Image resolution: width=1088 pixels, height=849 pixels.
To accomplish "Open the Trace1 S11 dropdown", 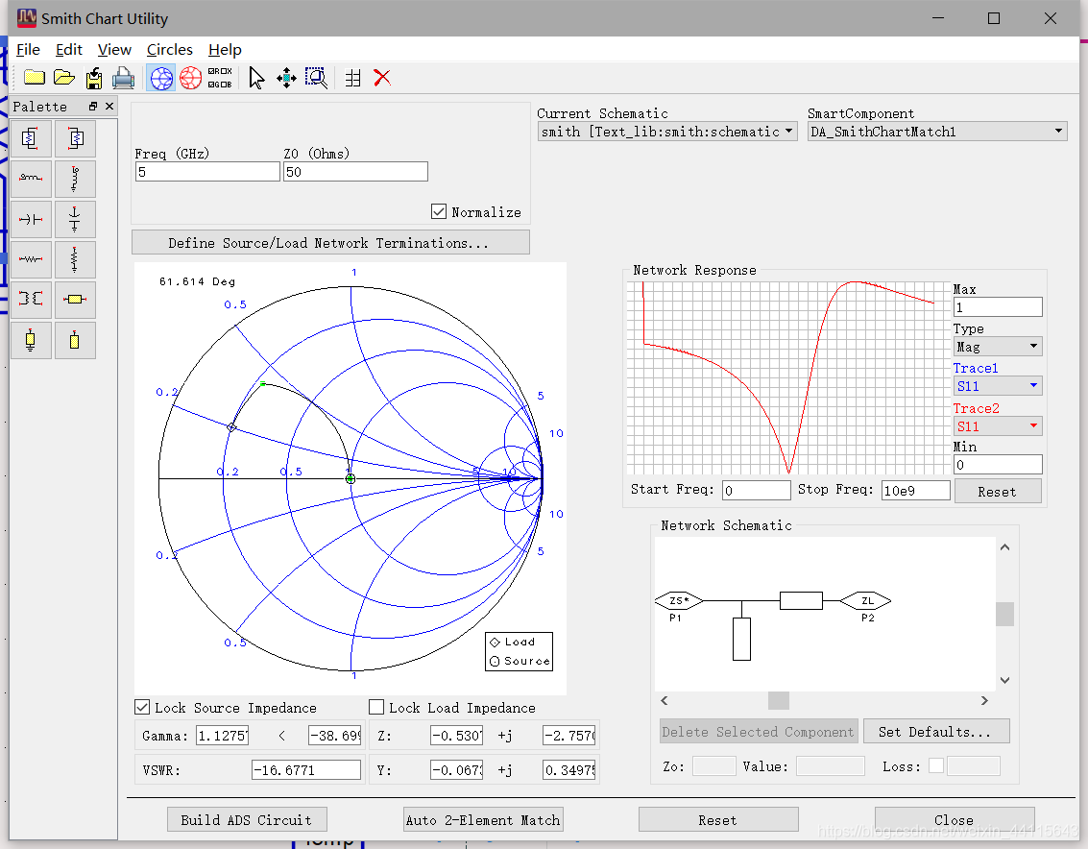I will point(998,386).
